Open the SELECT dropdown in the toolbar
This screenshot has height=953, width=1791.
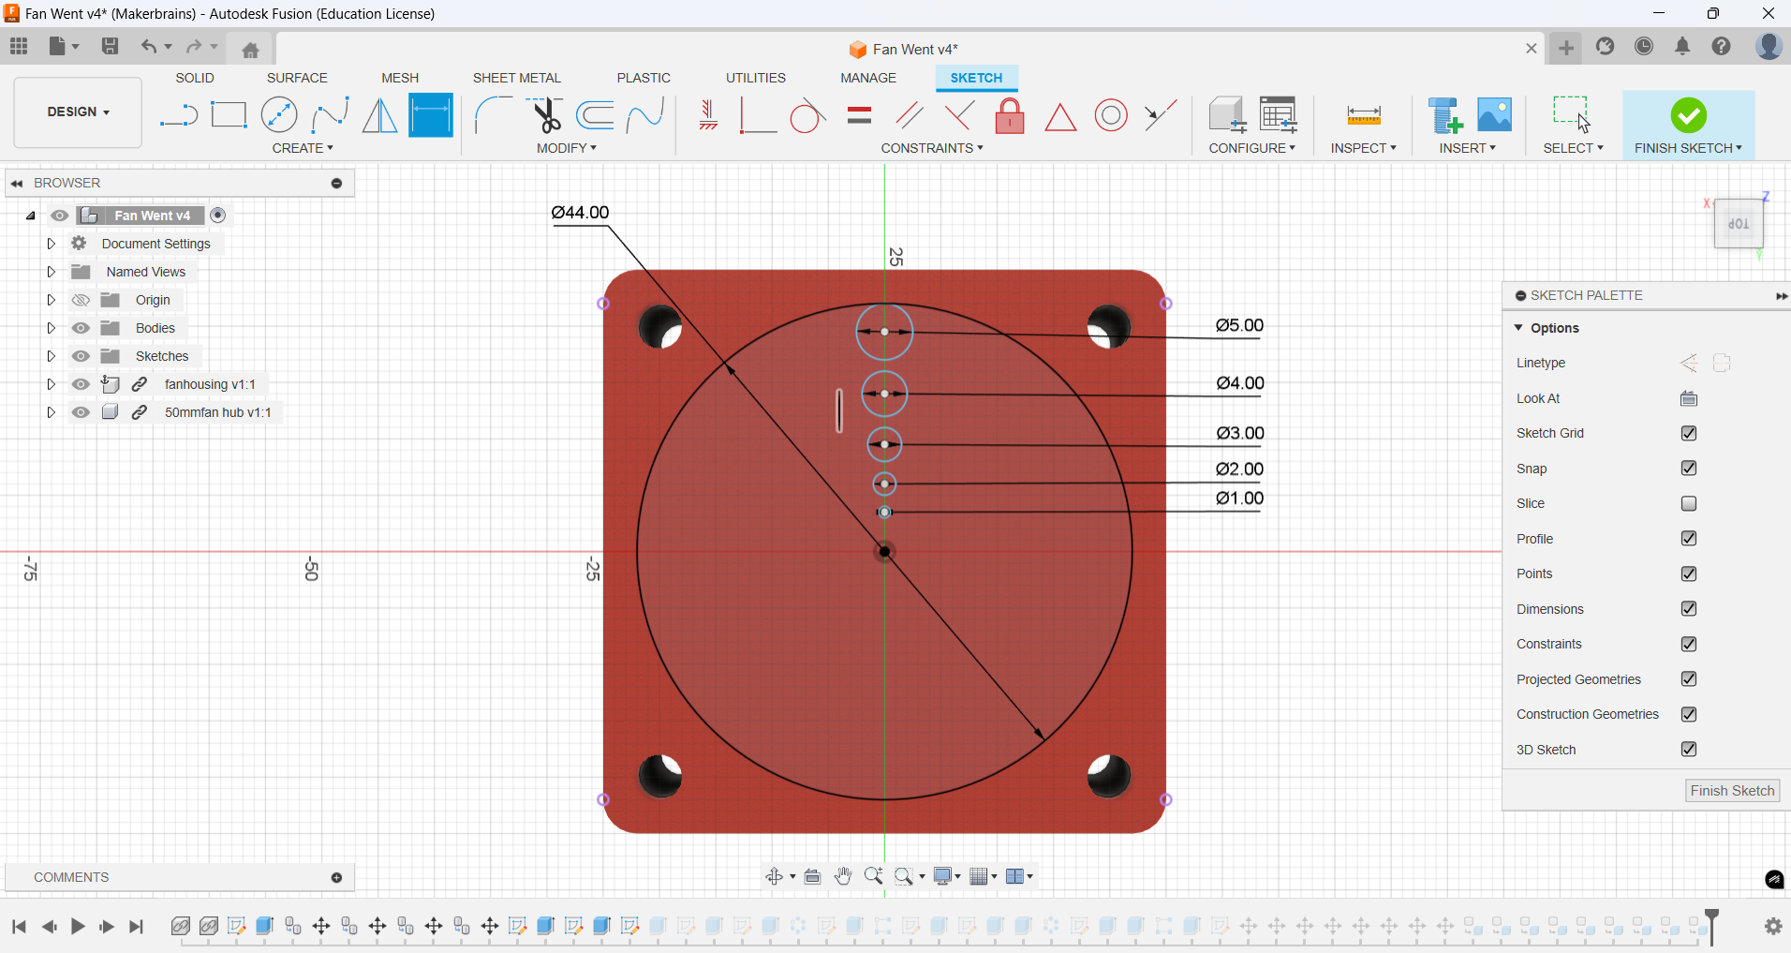click(x=1574, y=148)
